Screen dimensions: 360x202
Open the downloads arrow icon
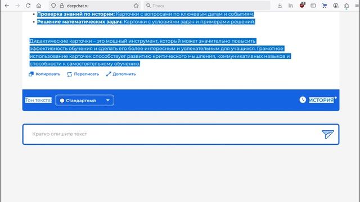[x=280, y=6]
